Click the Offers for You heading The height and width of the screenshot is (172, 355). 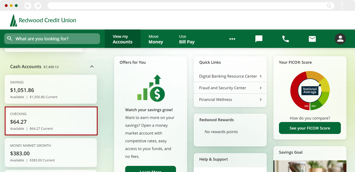point(133,62)
